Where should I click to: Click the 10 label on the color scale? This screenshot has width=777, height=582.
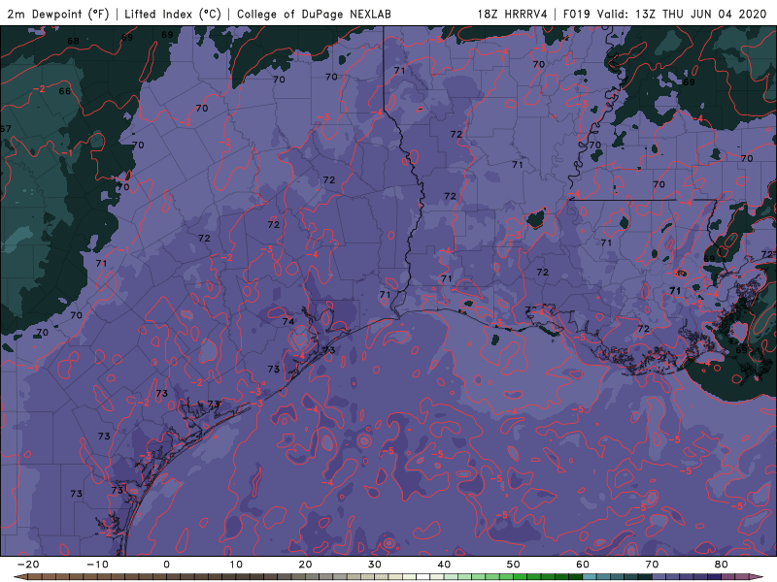tap(236, 565)
